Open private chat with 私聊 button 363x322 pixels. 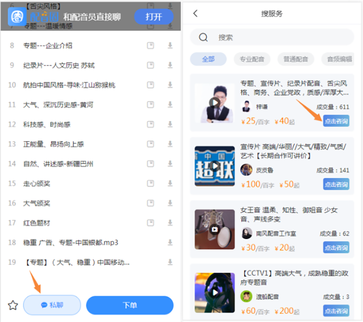tap(52, 305)
